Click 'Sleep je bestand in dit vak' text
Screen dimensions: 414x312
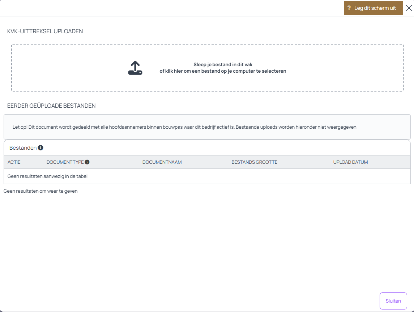click(x=223, y=65)
